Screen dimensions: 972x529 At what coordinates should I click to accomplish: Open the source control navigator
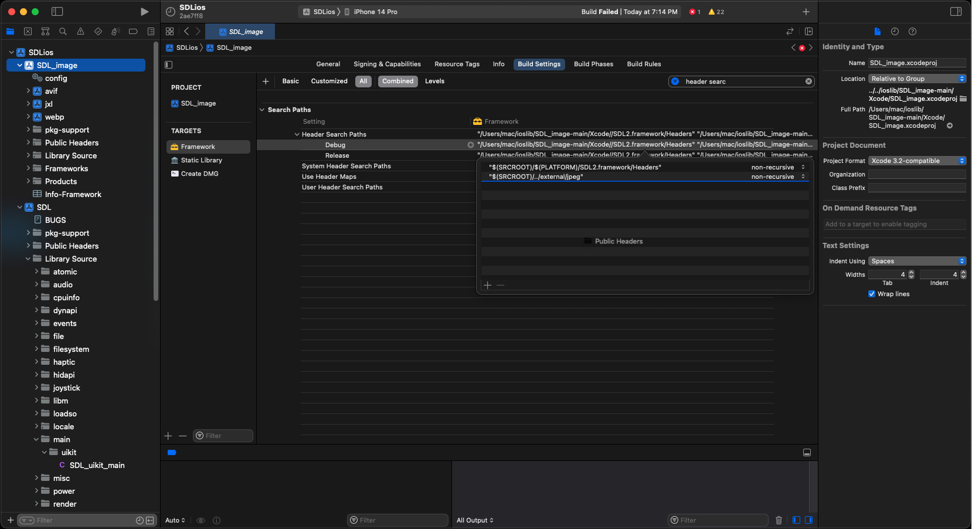tap(28, 32)
